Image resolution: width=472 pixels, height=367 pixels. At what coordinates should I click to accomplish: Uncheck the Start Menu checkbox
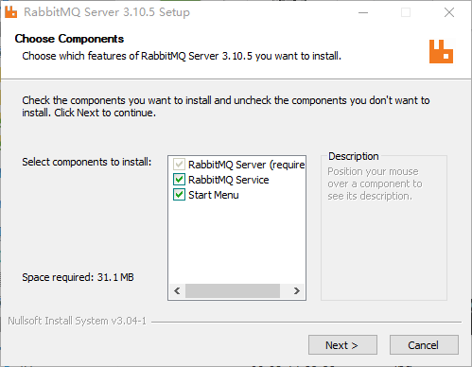tap(179, 195)
